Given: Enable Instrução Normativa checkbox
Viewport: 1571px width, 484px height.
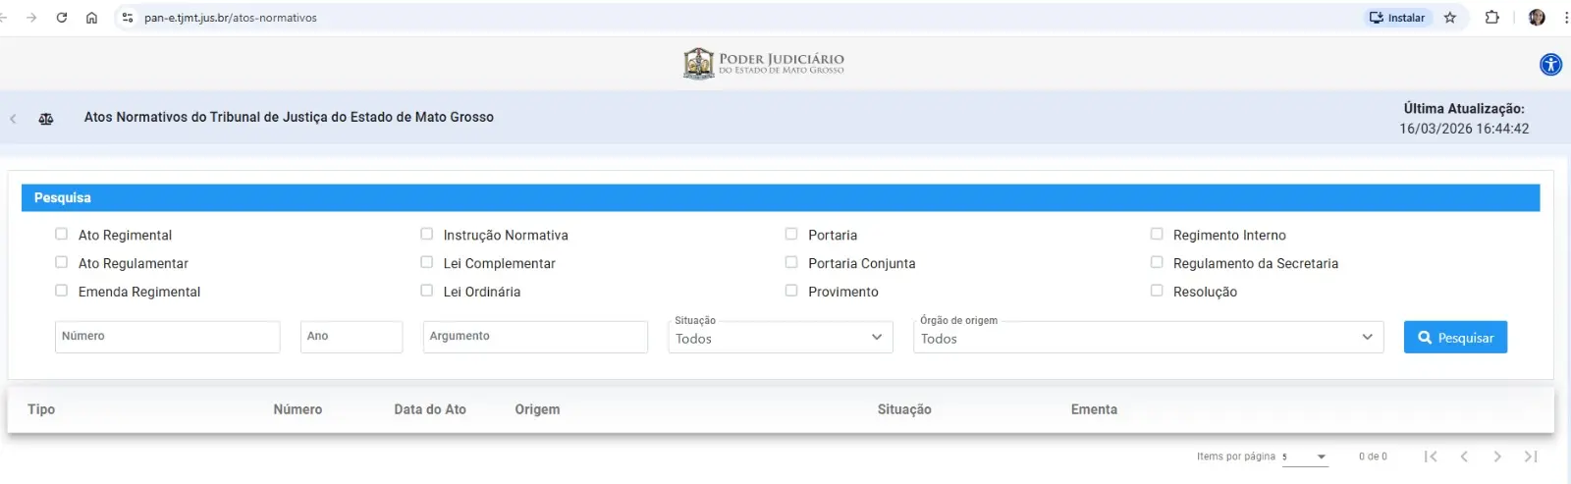Looking at the screenshot, I should coord(426,234).
